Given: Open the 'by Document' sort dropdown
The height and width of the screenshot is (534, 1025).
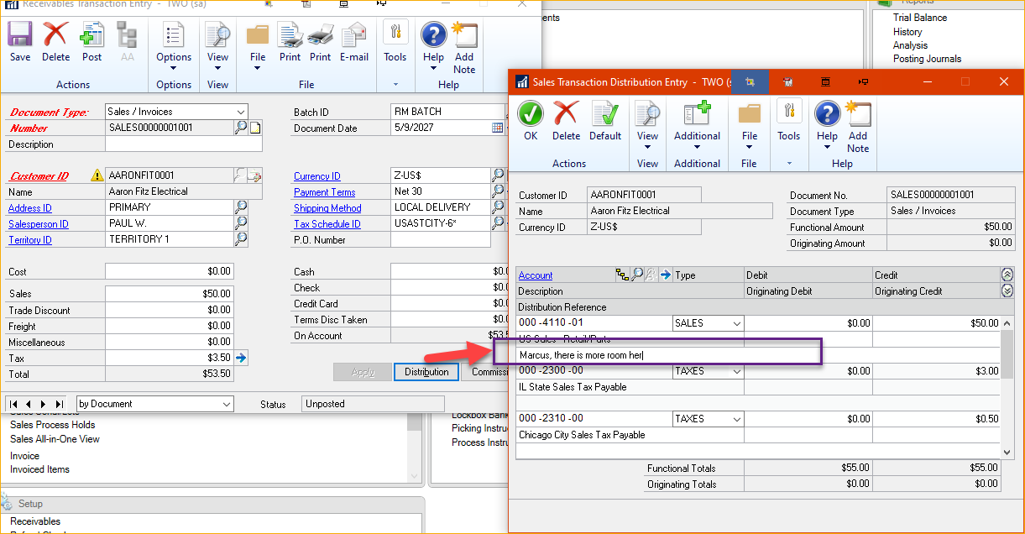Looking at the screenshot, I should click(x=227, y=403).
